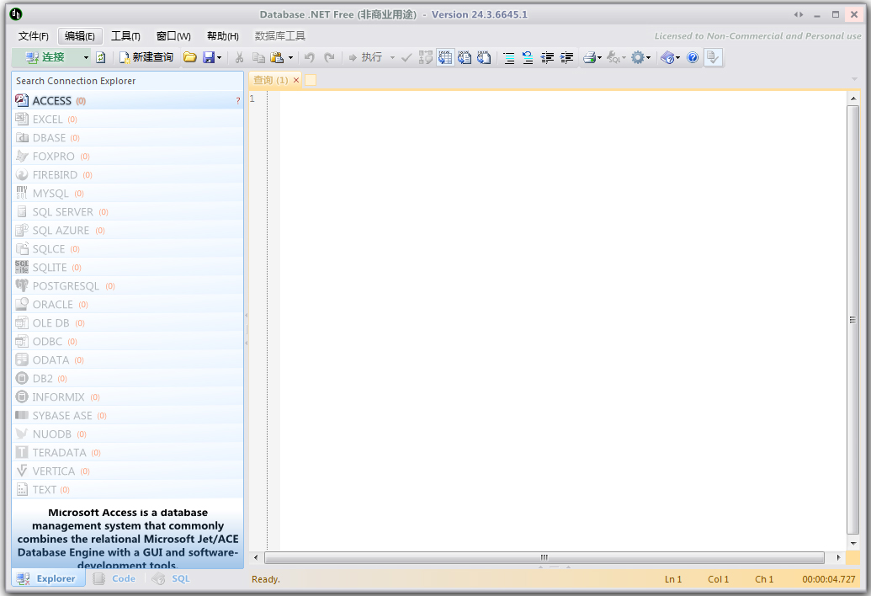
Task: Select the ODBC connection row
Action: [128, 342]
